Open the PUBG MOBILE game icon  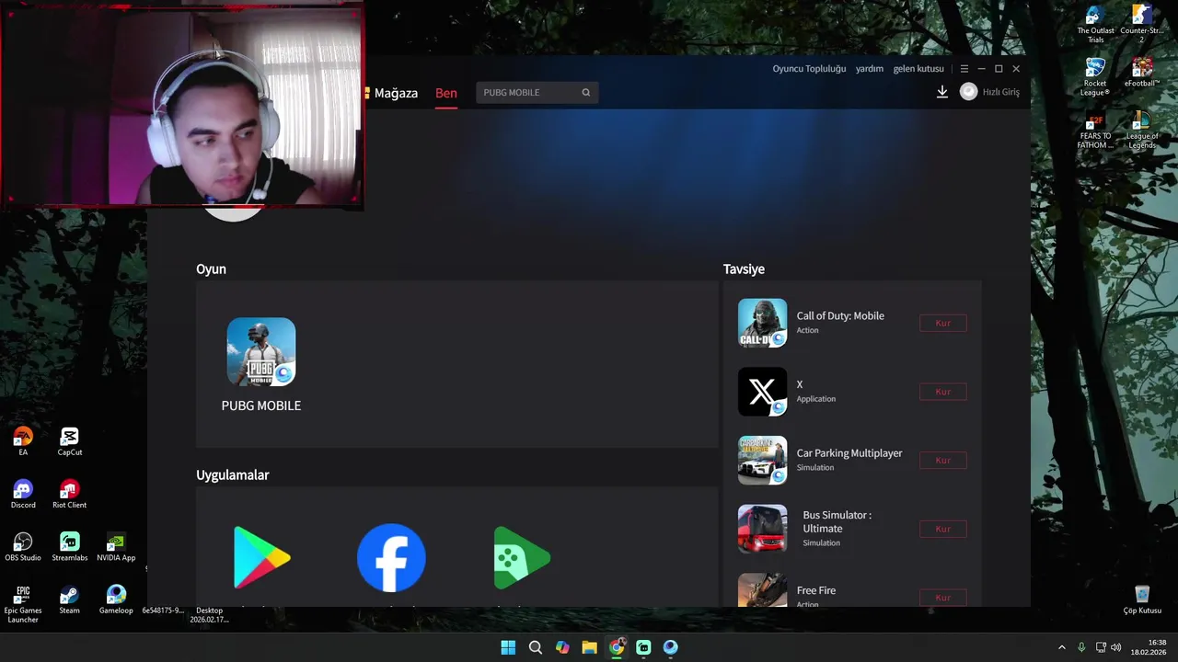coord(261,352)
